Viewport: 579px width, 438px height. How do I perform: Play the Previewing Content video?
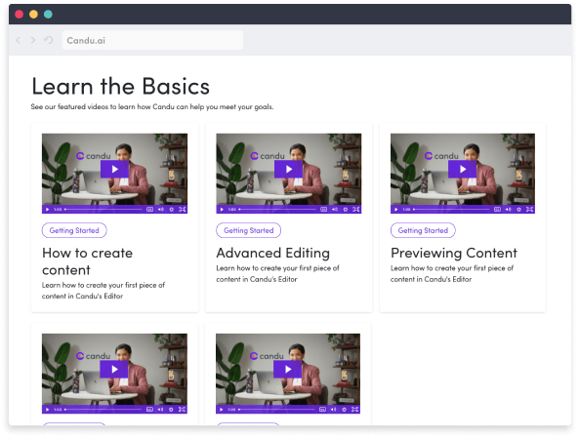[x=462, y=169]
